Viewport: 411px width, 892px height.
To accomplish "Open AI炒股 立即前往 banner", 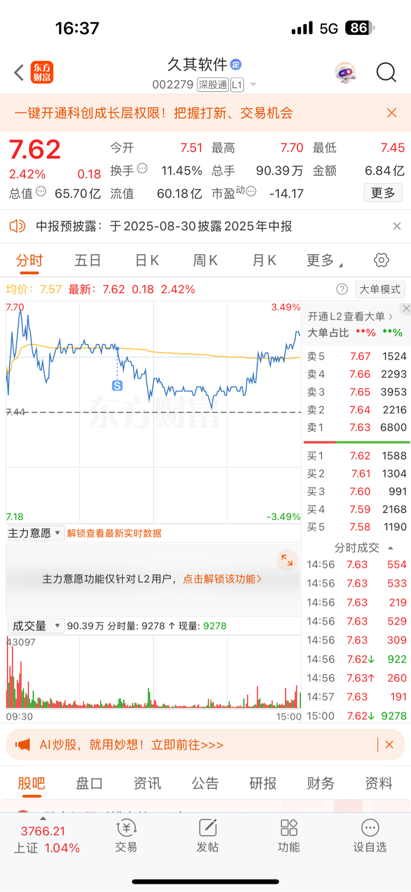I will point(132,745).
